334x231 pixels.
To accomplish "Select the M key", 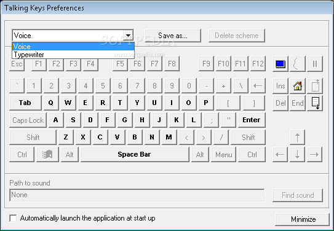I will coord(169,138).
